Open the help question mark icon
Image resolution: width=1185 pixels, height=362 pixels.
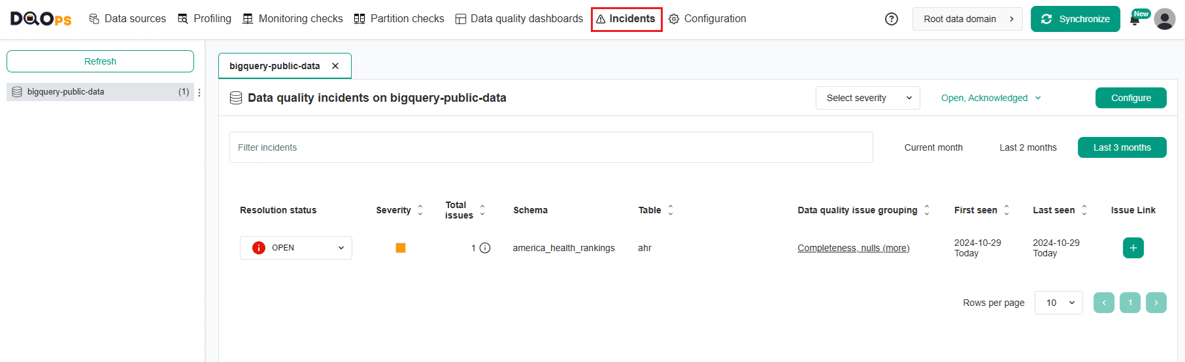point(892,19)
